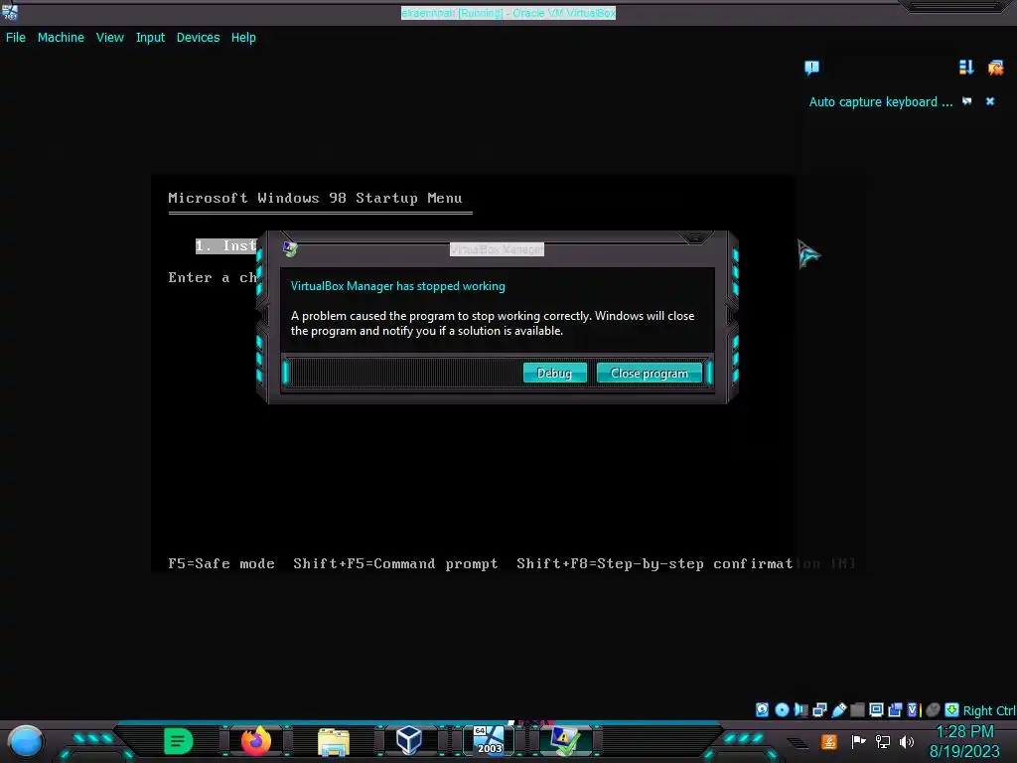Click the hard disk activity indicator
The image size is (1017, 763).
(762, 709)
